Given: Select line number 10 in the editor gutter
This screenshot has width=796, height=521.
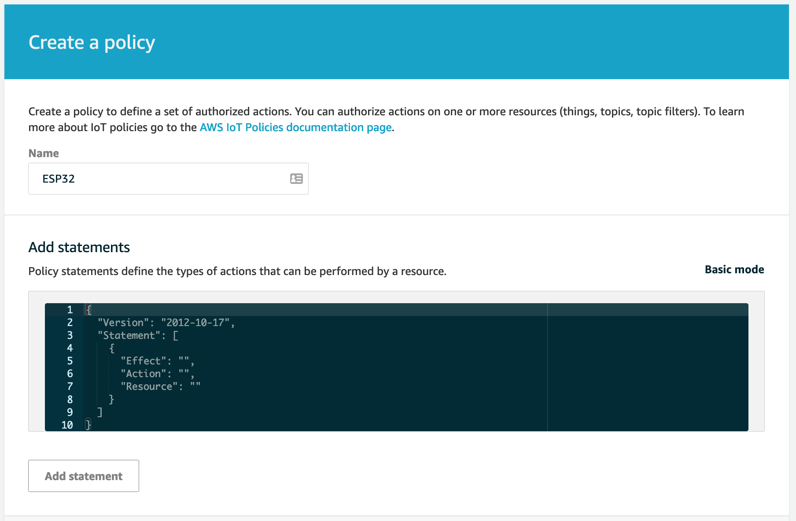Looking at the screenshot, I should [67, 425].
